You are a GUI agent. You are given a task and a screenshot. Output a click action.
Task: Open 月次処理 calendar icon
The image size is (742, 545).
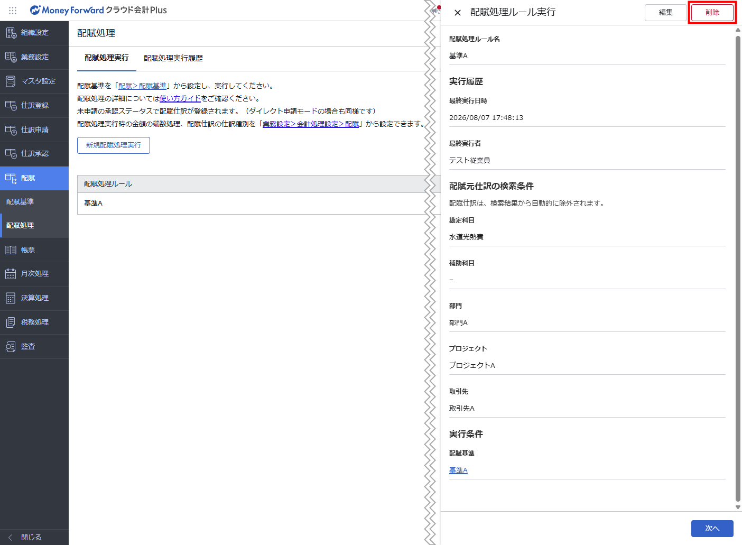pyautogui.click(x=11, y=274)
